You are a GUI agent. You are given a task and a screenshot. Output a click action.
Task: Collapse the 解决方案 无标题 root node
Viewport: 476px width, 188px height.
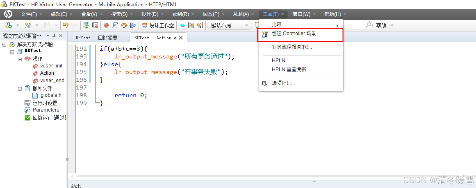pyautogui.click(x=4, y=45)
